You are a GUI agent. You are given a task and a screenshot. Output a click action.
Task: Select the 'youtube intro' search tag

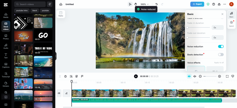click(x=22, y=11)
